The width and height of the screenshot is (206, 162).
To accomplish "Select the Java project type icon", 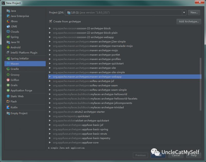I will pyautogui.click(x=8, y=11).
